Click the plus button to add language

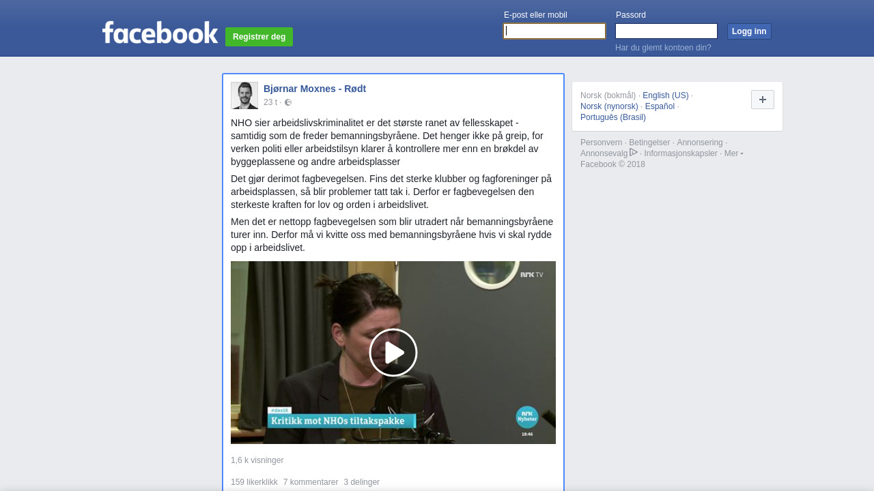tap(763, 100)
